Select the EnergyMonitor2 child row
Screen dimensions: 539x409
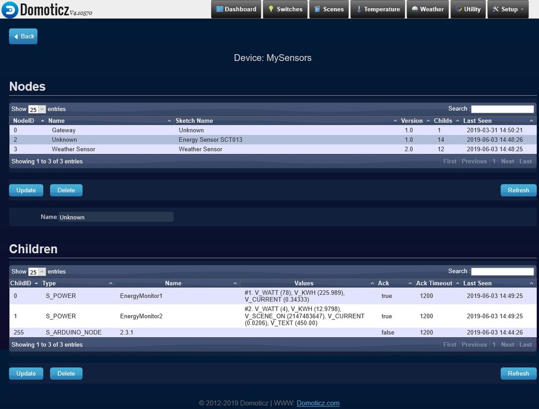pyautogui.click(x=273, y=316)
